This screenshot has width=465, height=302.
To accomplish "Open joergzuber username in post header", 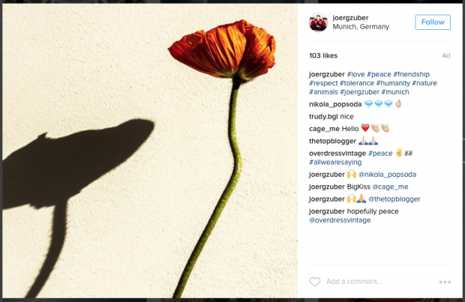I will [x=350, y=18].
